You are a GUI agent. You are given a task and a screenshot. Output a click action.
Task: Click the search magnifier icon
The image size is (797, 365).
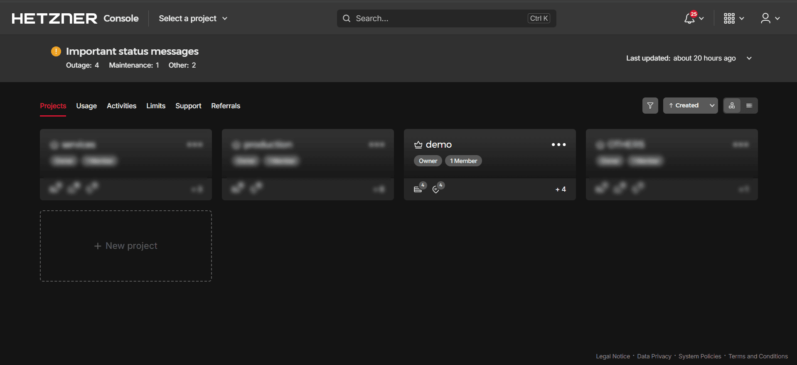click(347, 18)
